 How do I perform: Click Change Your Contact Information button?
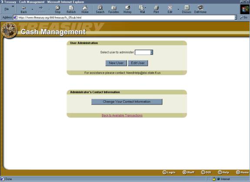tap(127, 102)
